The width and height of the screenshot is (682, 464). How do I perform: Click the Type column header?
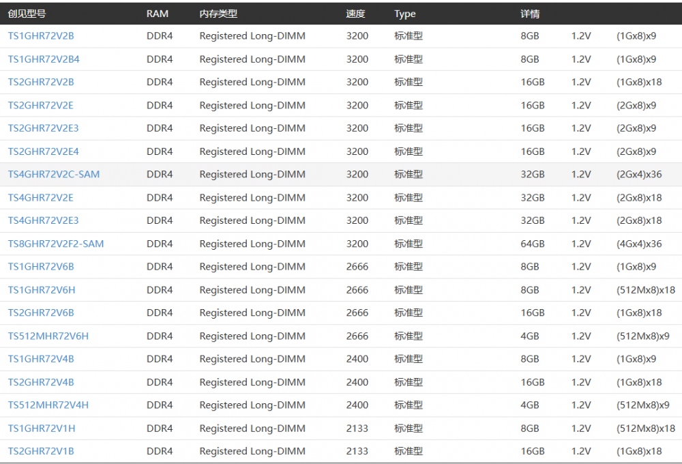coord(405,14)
